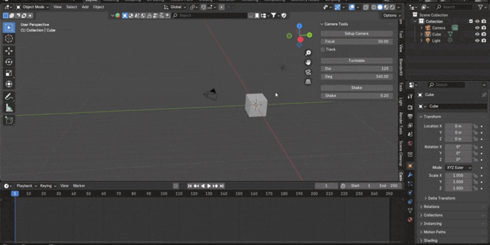Select the Measure tool icon

(9, 108)
